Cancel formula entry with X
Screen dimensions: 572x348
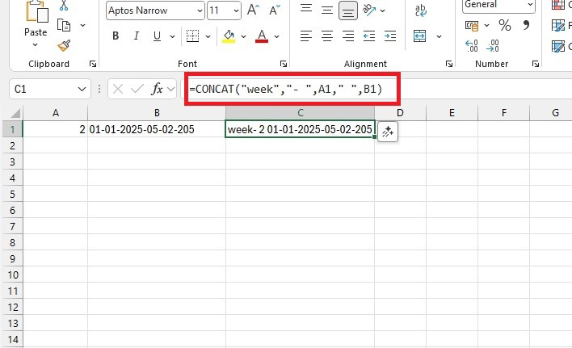pos(118,89)
